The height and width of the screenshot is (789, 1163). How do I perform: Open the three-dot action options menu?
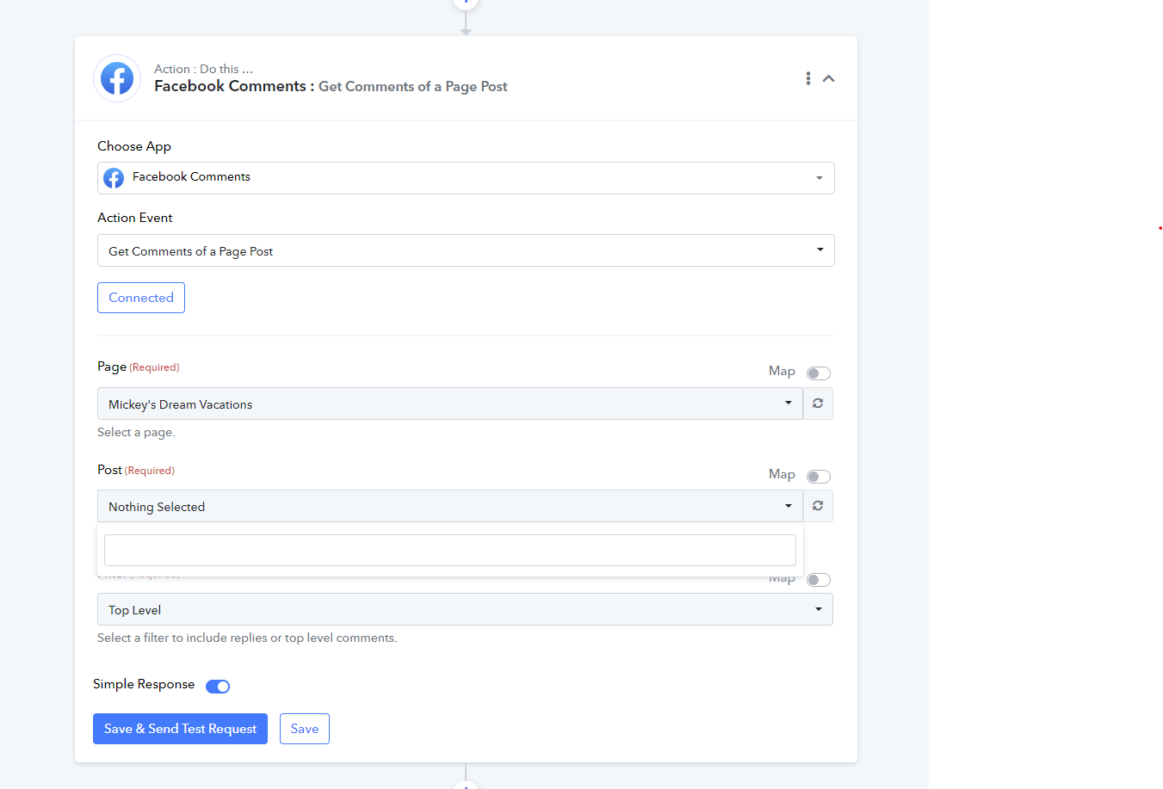tap(807, 78)
